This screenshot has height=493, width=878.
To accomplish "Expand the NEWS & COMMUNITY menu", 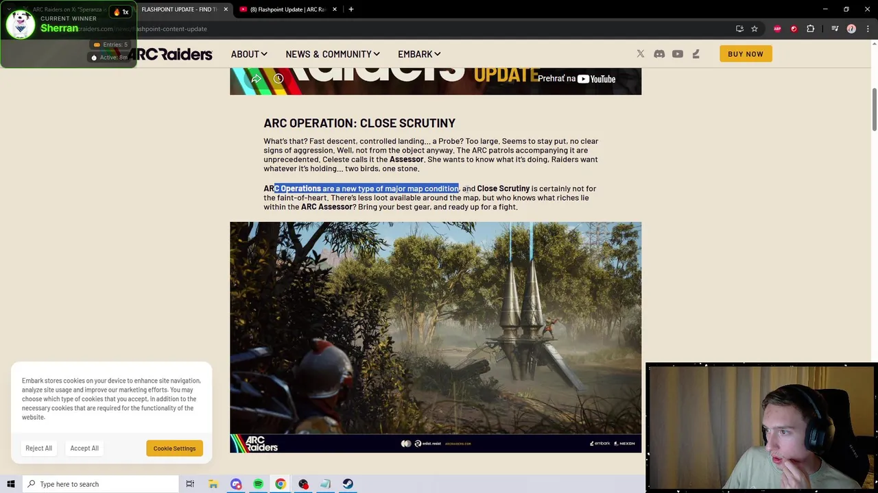I will pyautogui.click(x=333, y=54).
